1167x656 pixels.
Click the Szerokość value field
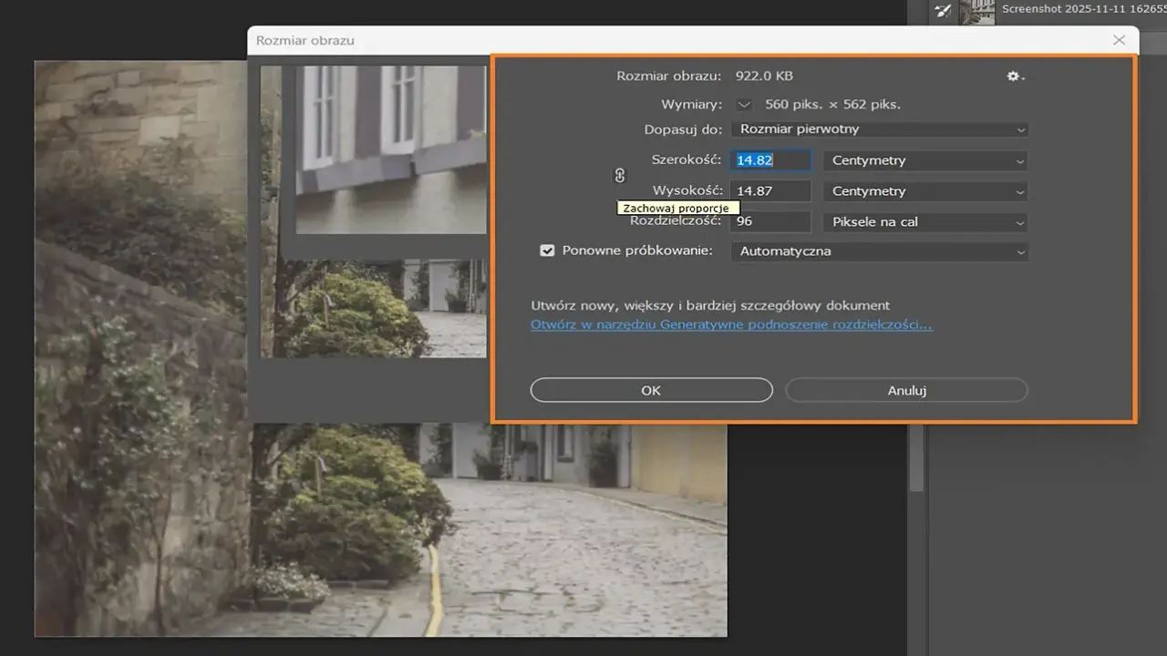click(x=770, y=160)
